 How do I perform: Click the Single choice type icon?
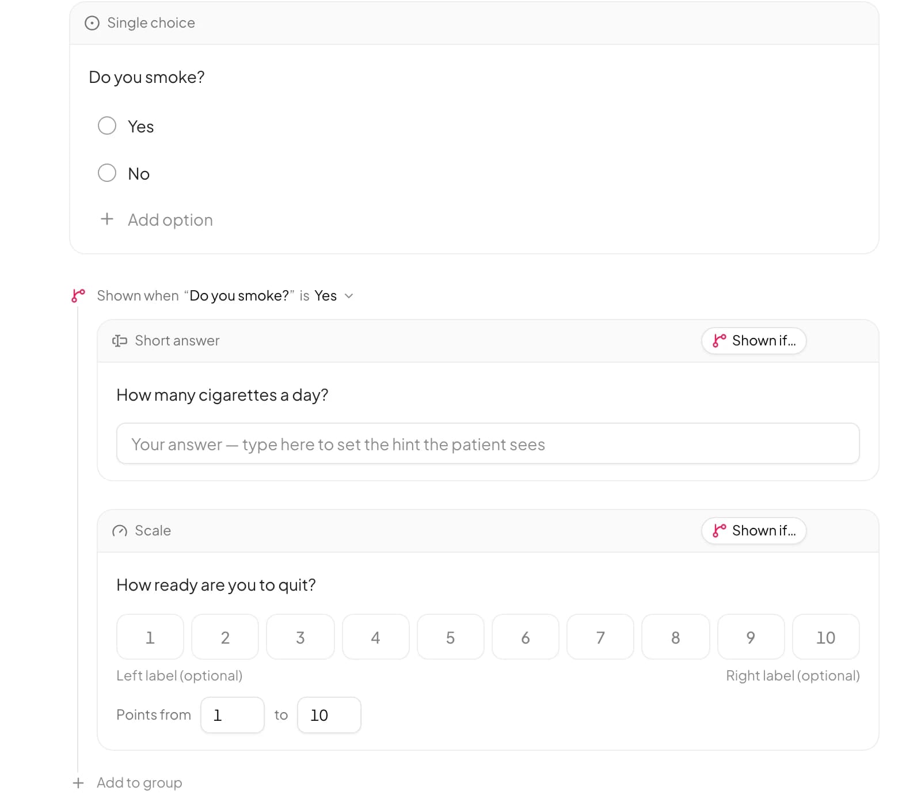pyautogui.click(x=92, y=23)
